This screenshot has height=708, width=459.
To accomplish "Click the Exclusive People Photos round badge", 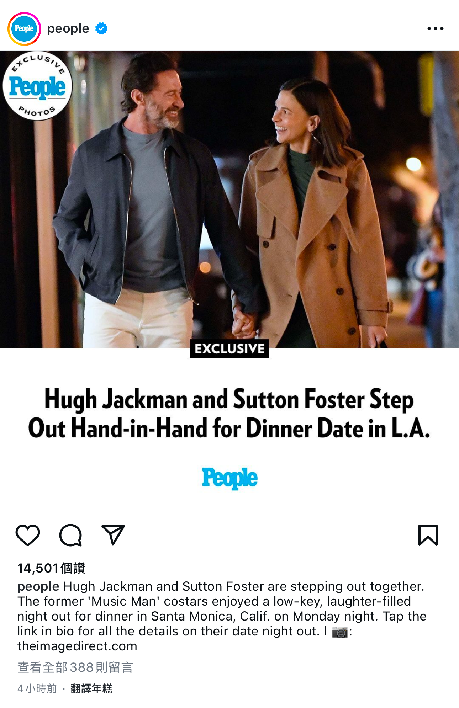I will pyautogui.click(x=37, y=86).
